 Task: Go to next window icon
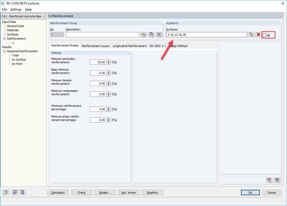coord(23,192)
